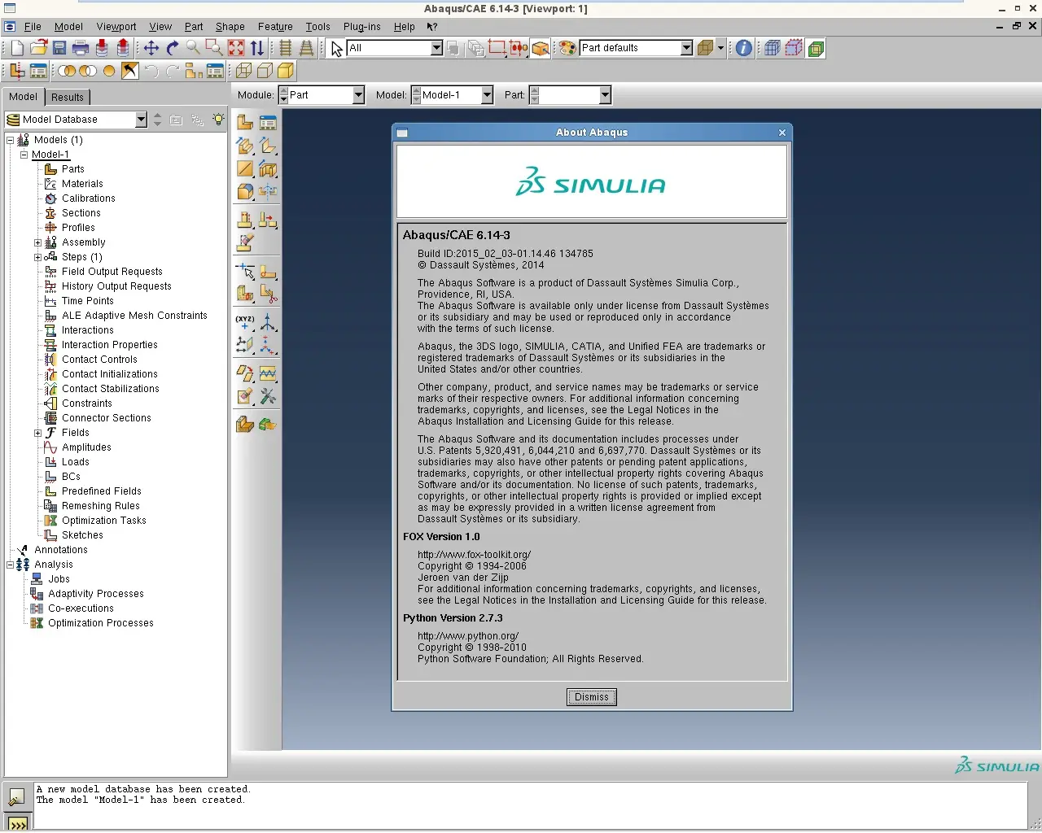This screenshot has width=1042, height=833.
Task: Collapse the Analysis tree node
Action: coord(10,565)
